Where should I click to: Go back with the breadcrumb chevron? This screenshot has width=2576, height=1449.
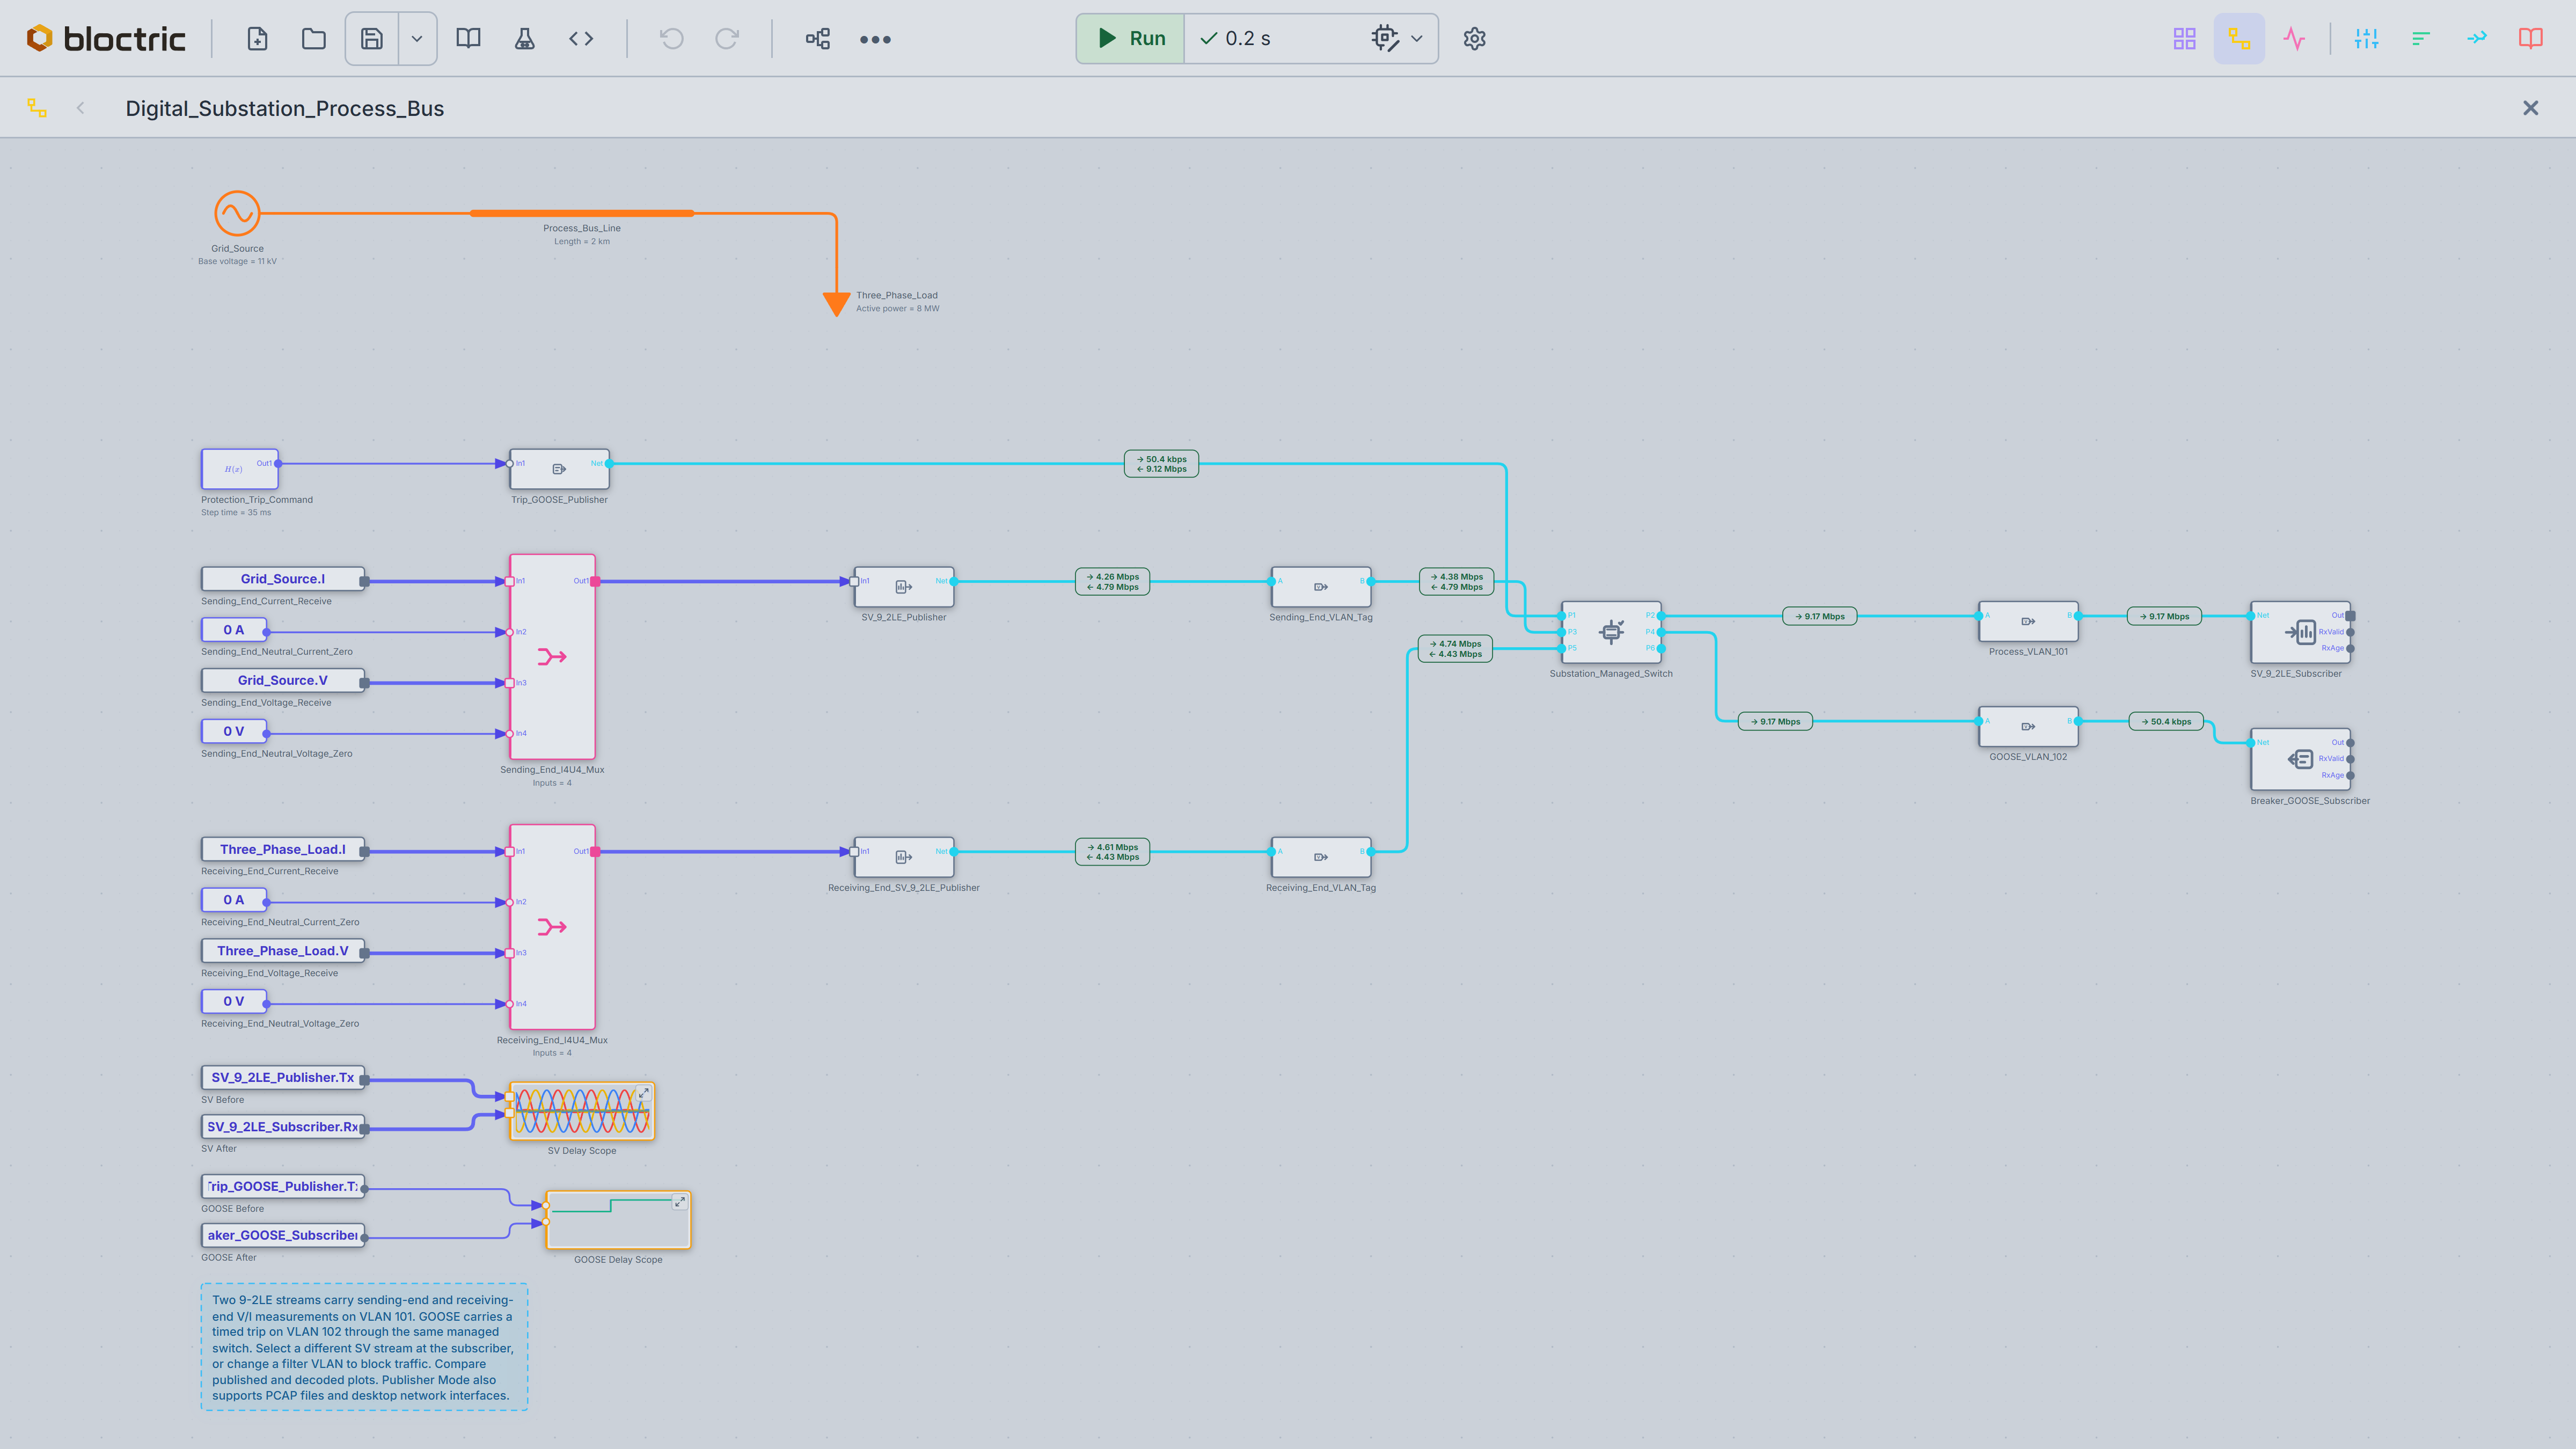(80, 108)
